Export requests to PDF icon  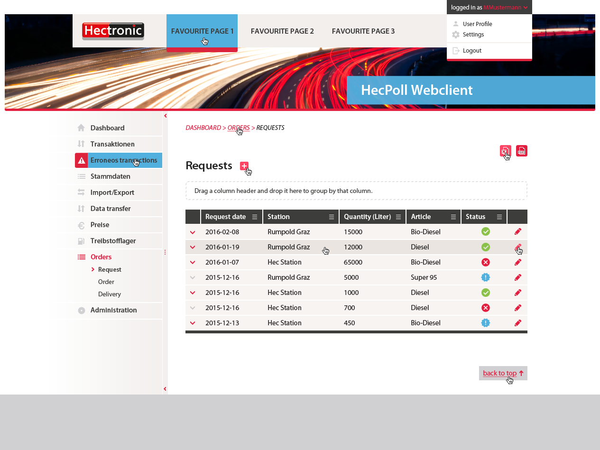522,151
